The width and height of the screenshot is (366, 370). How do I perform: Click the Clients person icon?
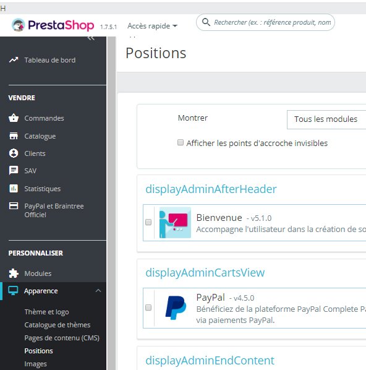coord(14,153)
